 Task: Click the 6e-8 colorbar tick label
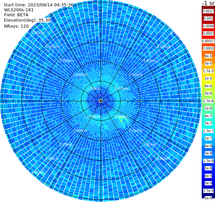coord(208,146)
